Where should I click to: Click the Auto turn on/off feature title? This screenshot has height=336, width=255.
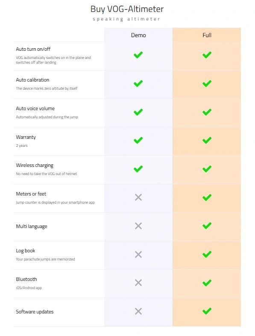tap(33, 49)
